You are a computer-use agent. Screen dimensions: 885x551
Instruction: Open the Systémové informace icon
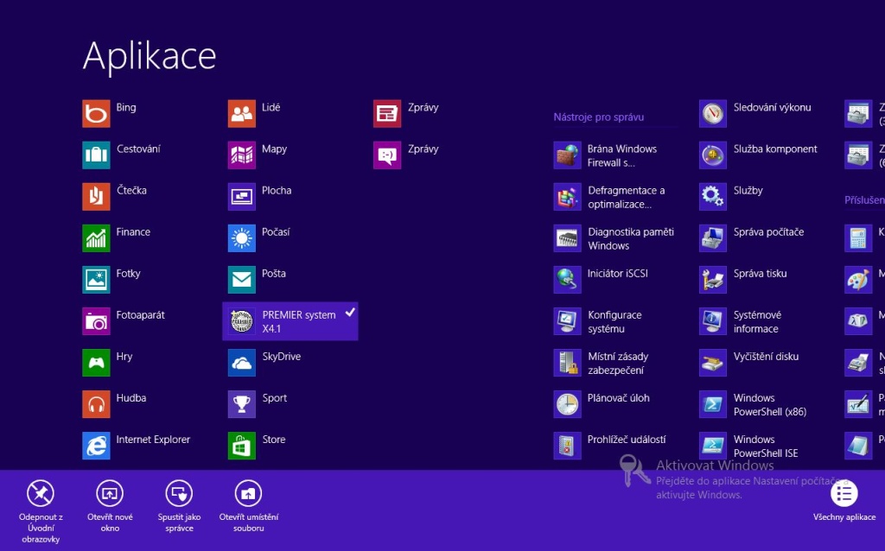(x=713, y=321)
